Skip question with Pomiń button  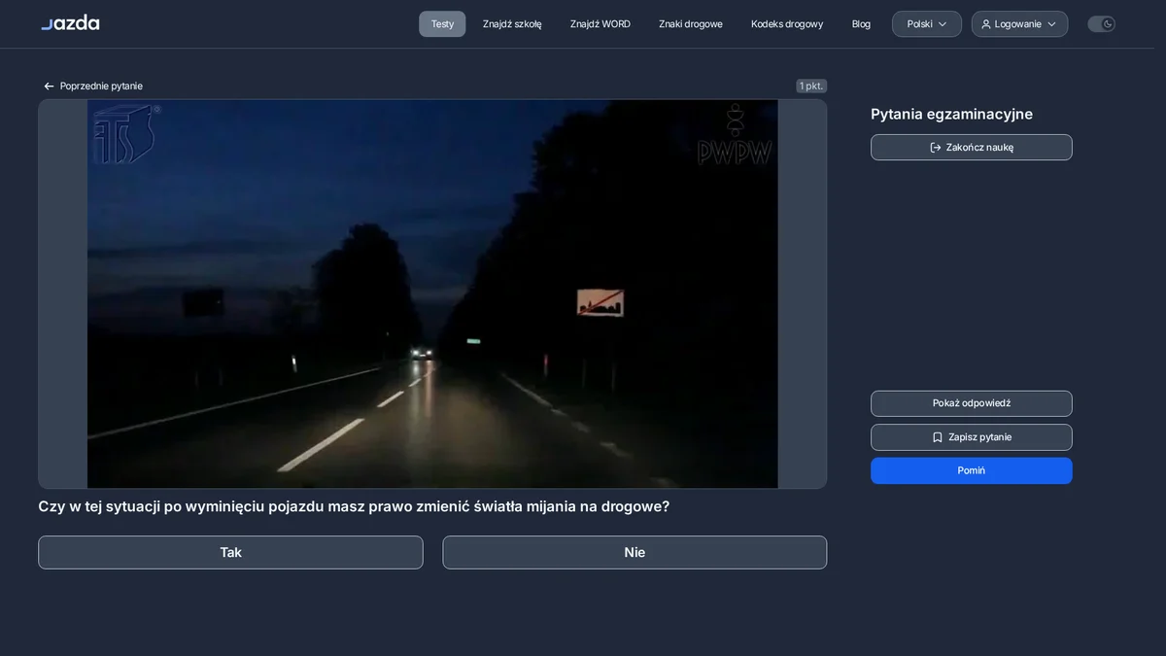pos(972,470)
